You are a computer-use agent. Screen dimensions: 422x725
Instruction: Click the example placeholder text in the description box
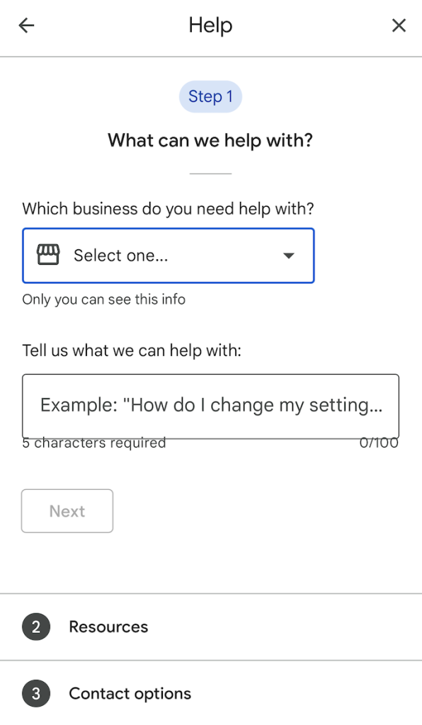tap(211, 406)
